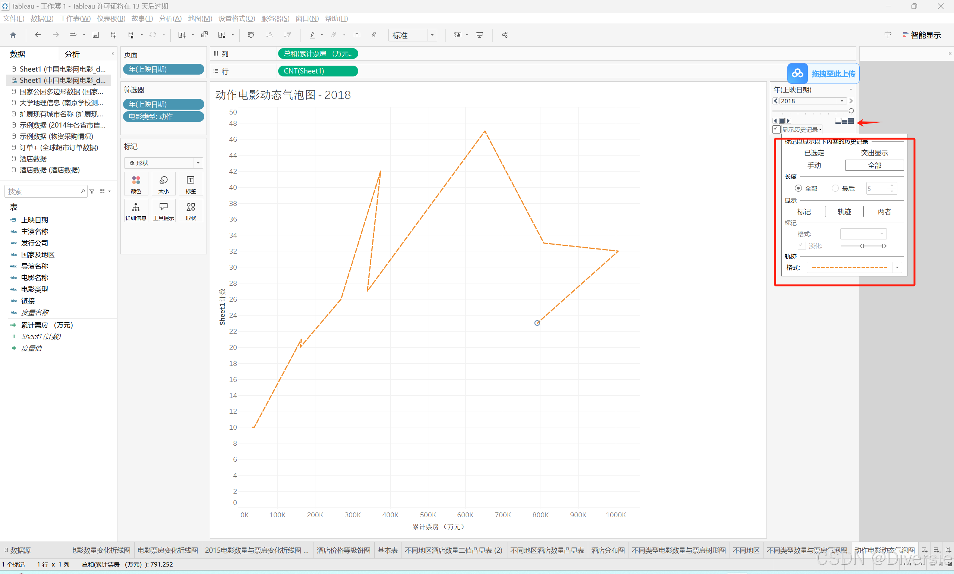Switch to the 酒店分布图 sheet tab
Viewport: 954px width, 574px height.
point(607,550)
